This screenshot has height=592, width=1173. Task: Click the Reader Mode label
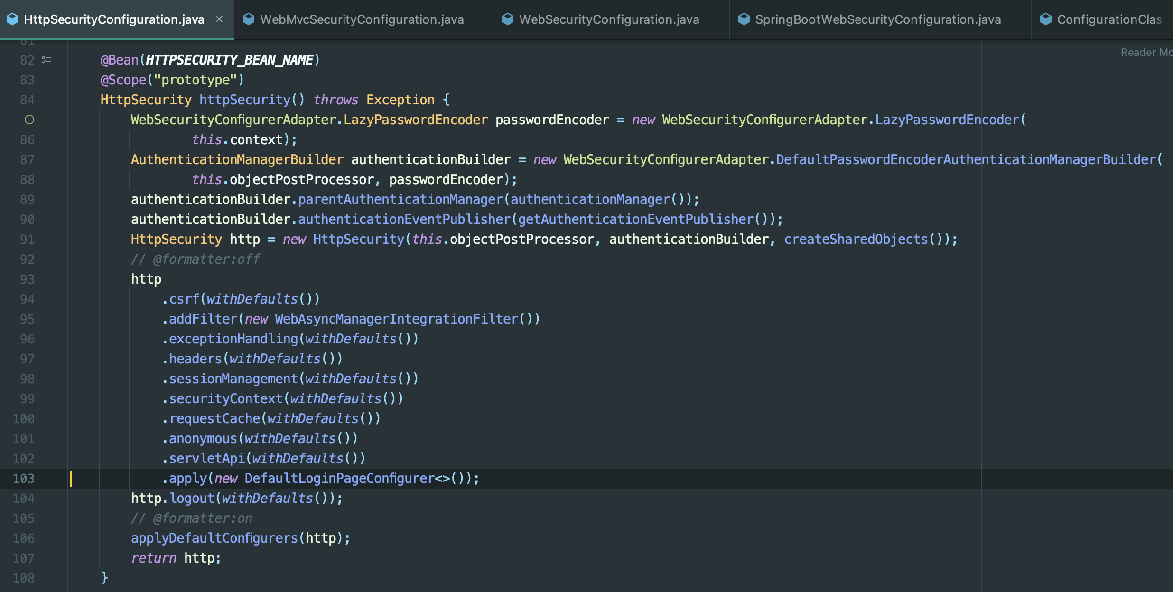click(1145, 53)
